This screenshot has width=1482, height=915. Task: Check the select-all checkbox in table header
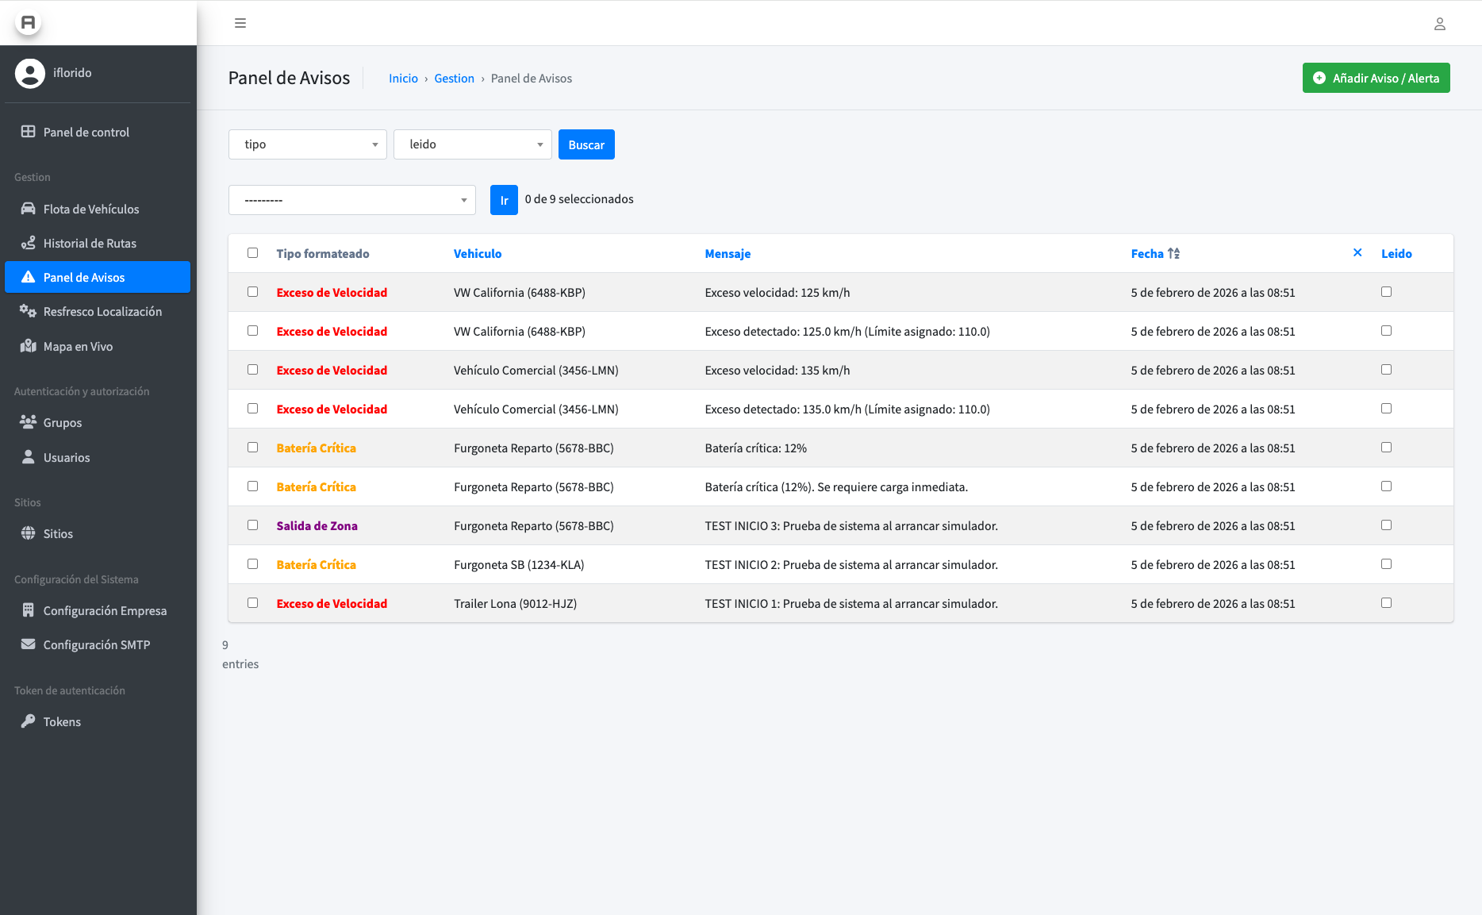click(x=252, y=253)
